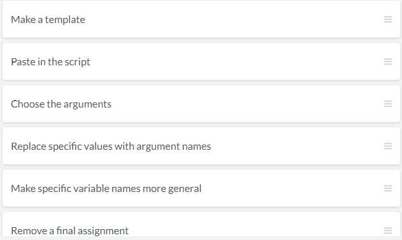Select the Paste in the script card
The height and width of the screenshot is (240, 402).
(201, 61)
